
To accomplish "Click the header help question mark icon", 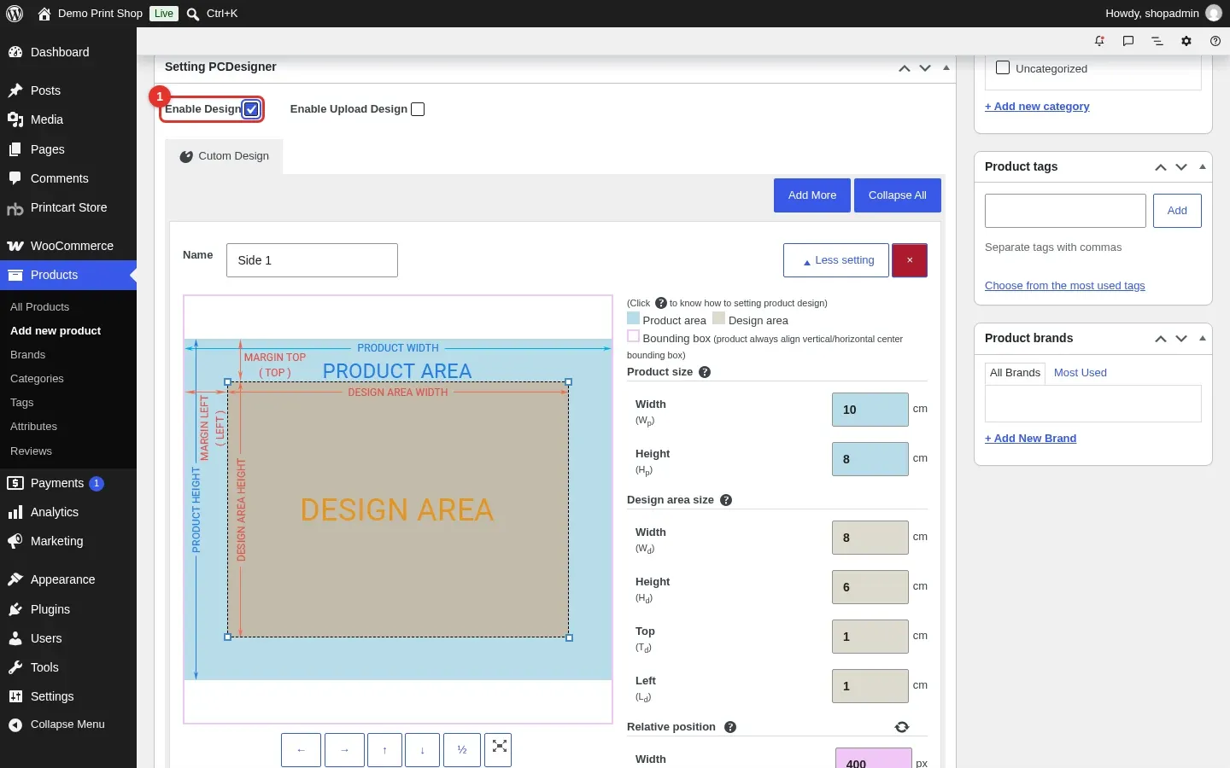I will [x=1215, y=41].
